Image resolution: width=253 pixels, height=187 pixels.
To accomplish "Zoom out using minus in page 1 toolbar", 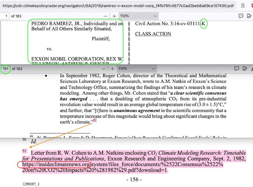I will pyautogui.click(x=105, y=16).
